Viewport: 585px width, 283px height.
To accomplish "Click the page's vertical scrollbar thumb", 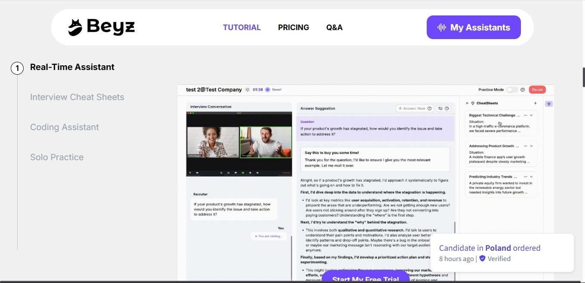I will coord(583,77).
